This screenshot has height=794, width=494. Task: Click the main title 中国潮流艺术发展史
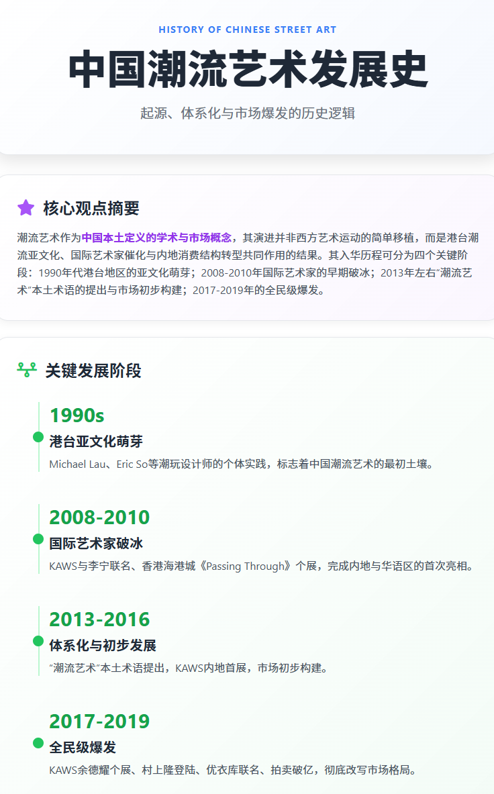247,70
